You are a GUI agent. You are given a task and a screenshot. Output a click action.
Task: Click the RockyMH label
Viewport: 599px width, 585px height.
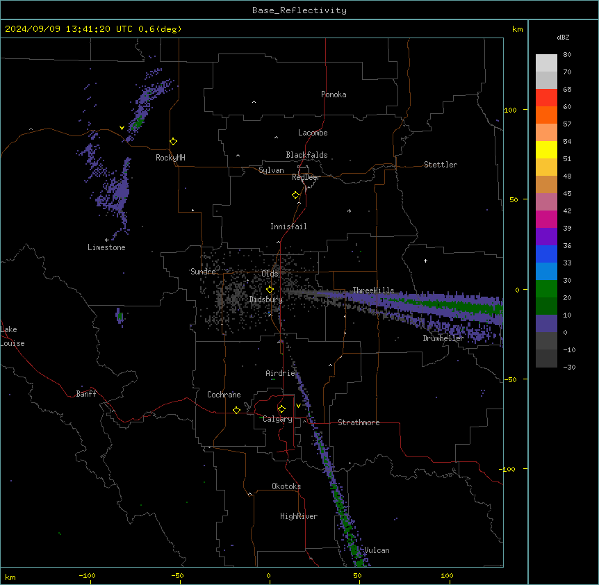point(170,158)
